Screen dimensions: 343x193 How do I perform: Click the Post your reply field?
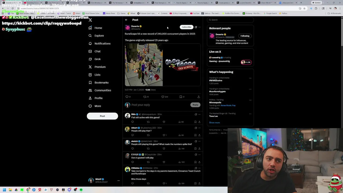(159, 105)
